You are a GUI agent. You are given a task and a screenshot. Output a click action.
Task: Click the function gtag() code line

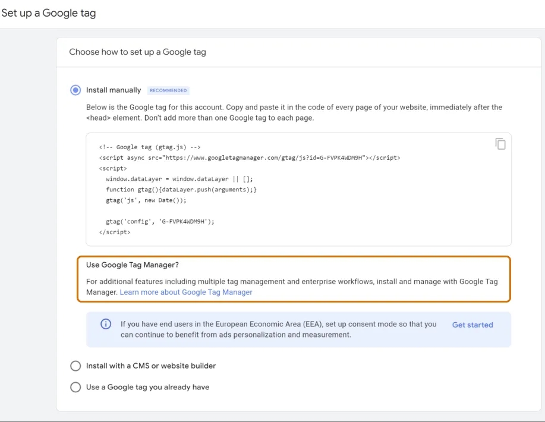click(x=181, y=190)
